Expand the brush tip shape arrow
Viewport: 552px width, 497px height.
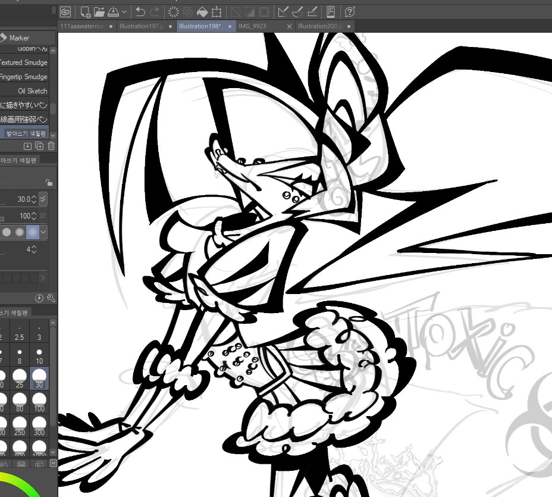(x=43, y=278)
